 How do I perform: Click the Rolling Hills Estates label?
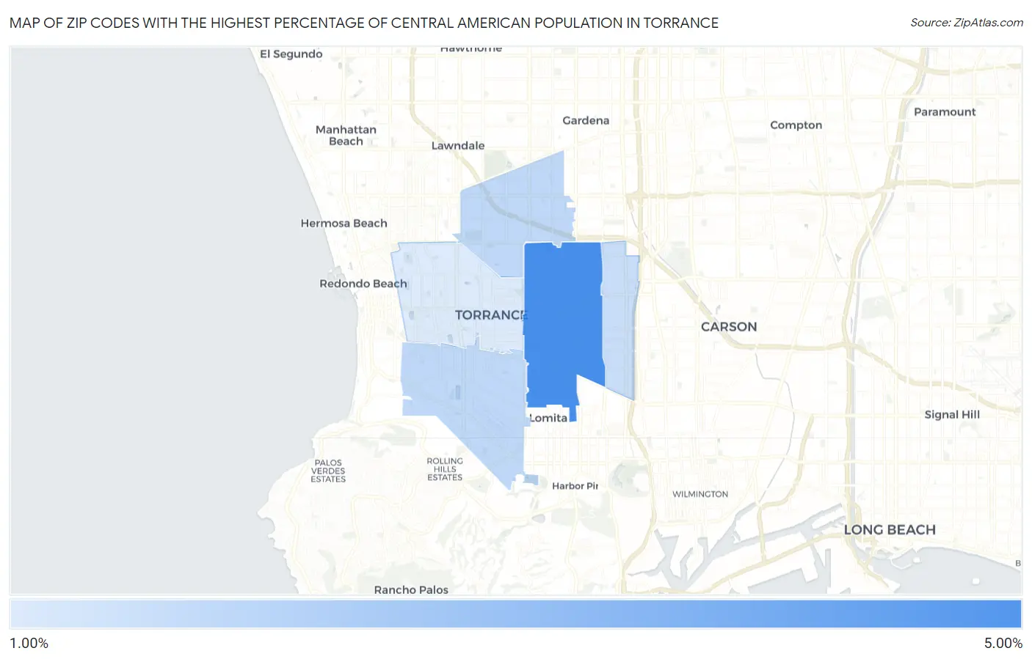coord(445,469)
